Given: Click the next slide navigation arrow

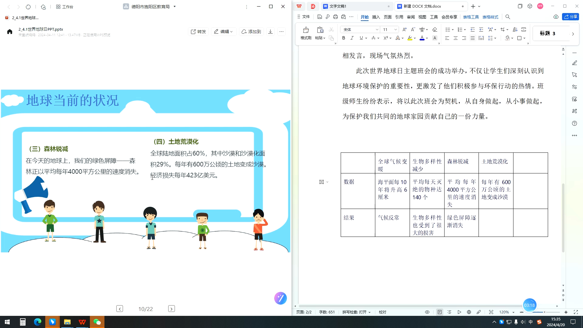Looking at the screenshot, I should 171,309.
